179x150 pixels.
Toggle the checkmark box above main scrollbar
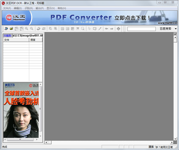175,34
